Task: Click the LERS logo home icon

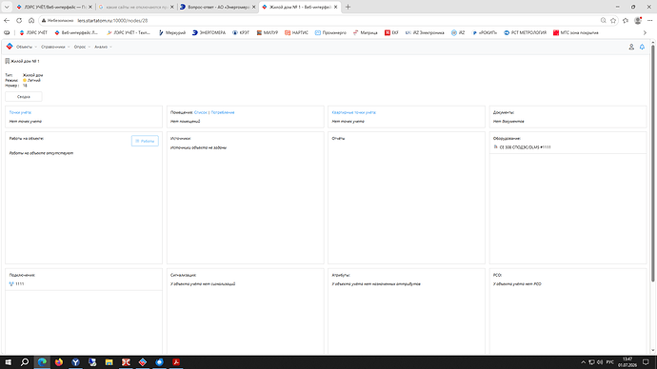Action: click(x=10, y=47)
